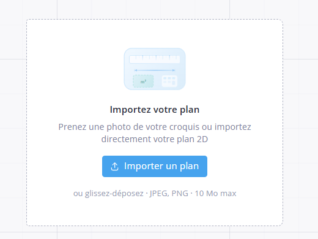Click the word "croquis" in the description
Image resolution: width=318 pixels, height=239 pixels.
click(x=184, y=127)
